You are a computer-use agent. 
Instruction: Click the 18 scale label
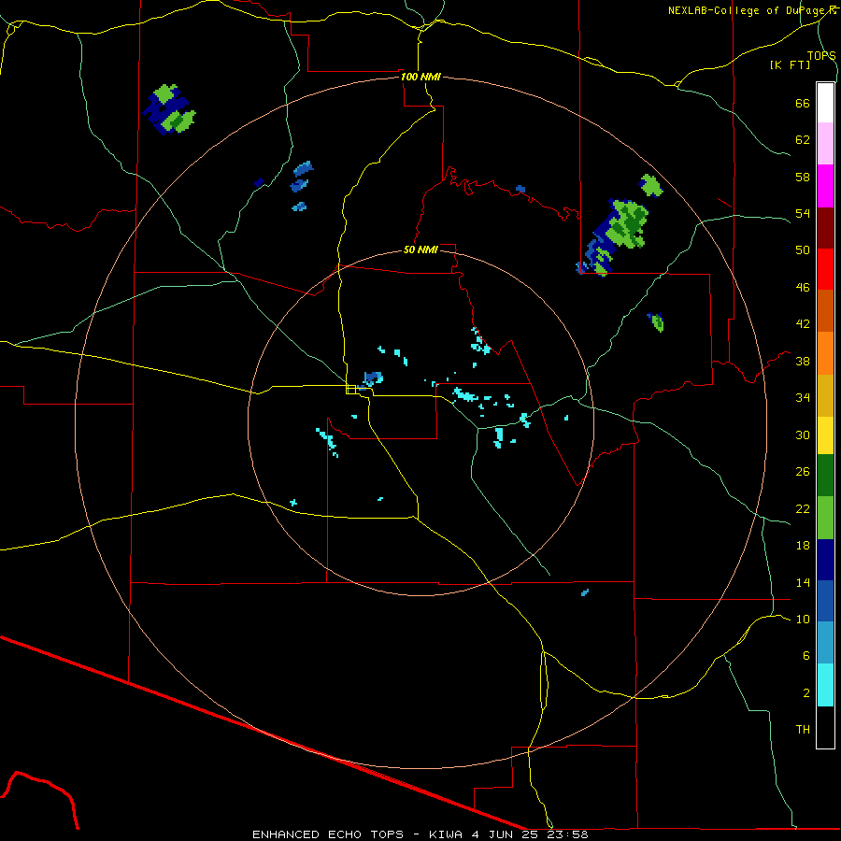(803, 546)
